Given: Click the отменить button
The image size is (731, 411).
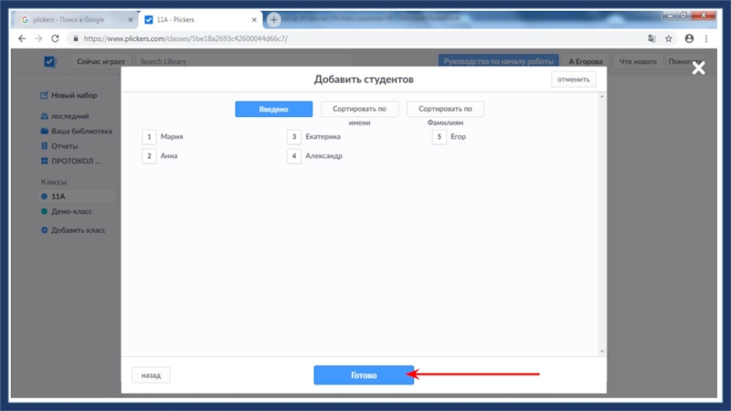Looking at the screenshot, I should click(x=573, y=79).
